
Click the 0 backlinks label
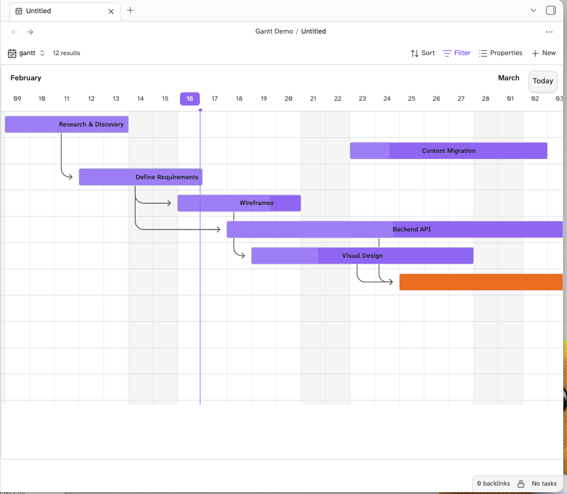pyautogui.click(x=493, y=483)
